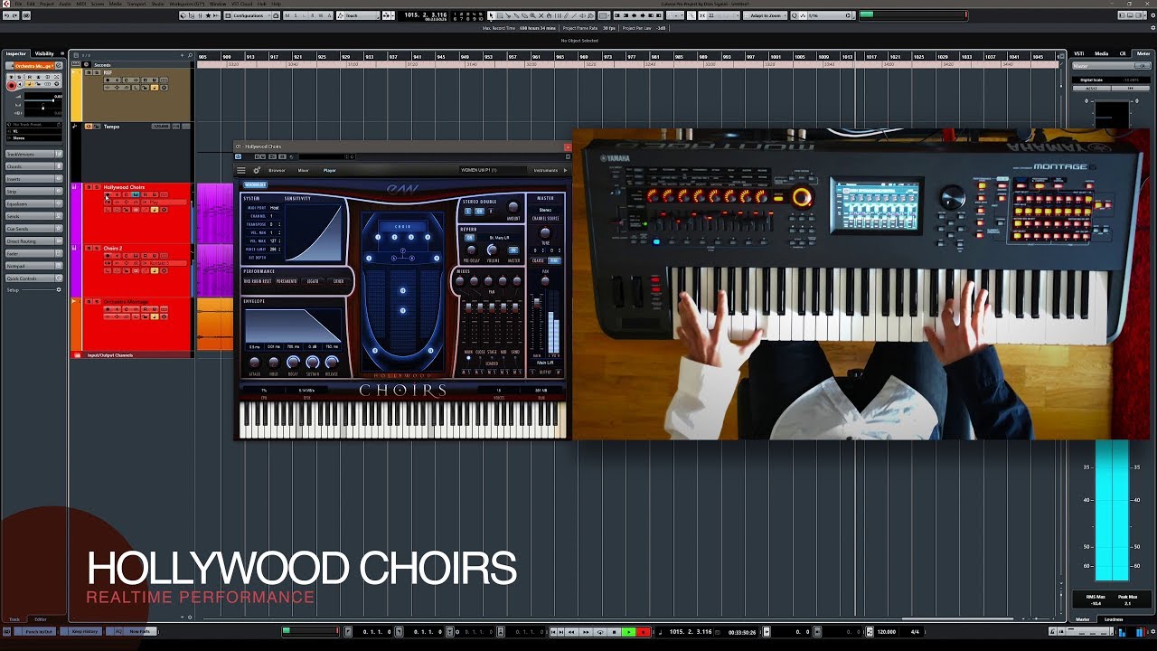Toggle the Legato performance button

pyautogui.click(x=313, y=281)
